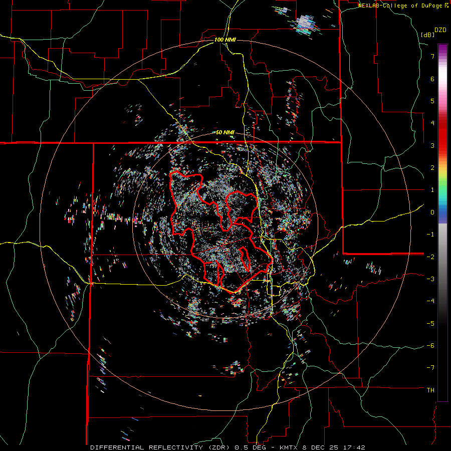Viewport: 451px width, 451px height.
Task: Click the "-6" tick on the dB scale
Action: tap(430, 345)
